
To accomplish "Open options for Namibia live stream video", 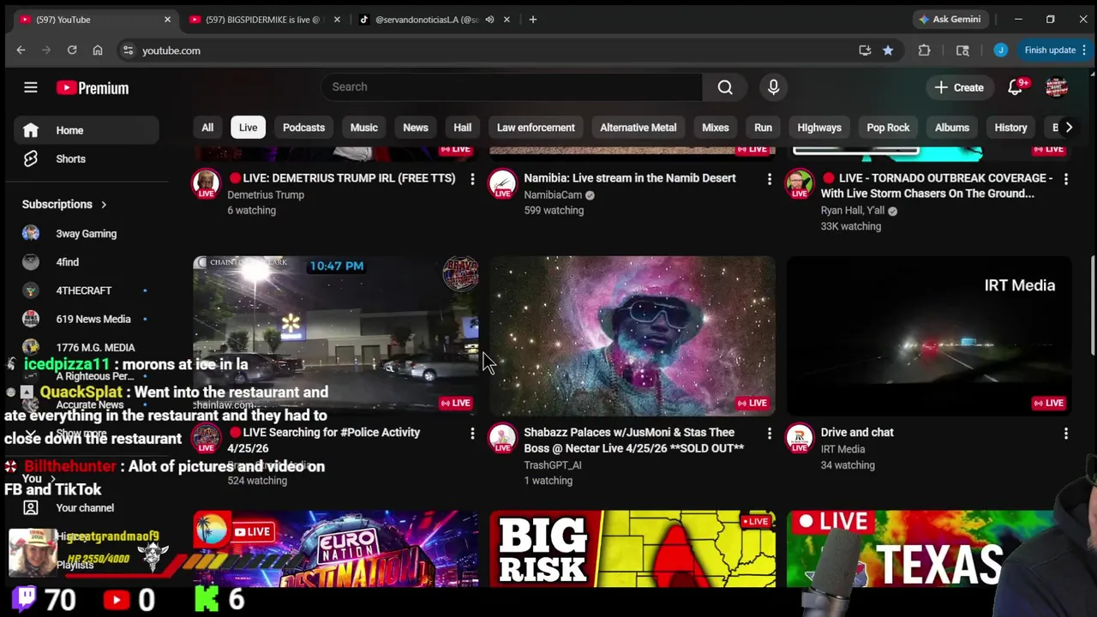I will click(769, 179).
